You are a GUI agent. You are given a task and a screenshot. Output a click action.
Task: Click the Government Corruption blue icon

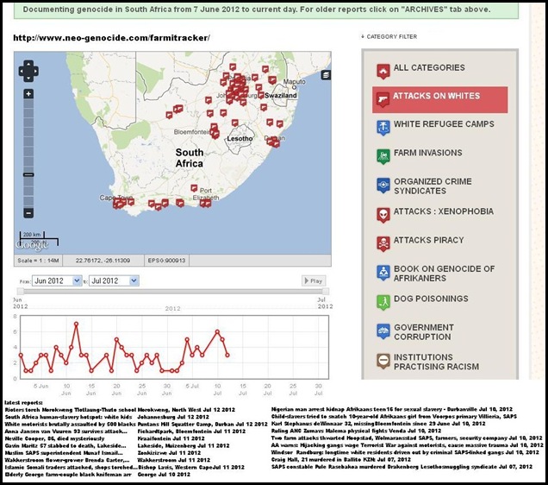[383, 331]
